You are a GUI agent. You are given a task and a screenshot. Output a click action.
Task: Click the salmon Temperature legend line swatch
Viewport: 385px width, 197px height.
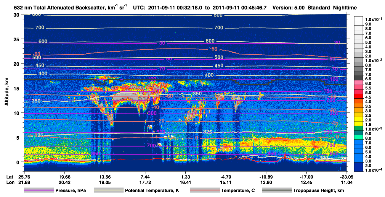[205, 190]
